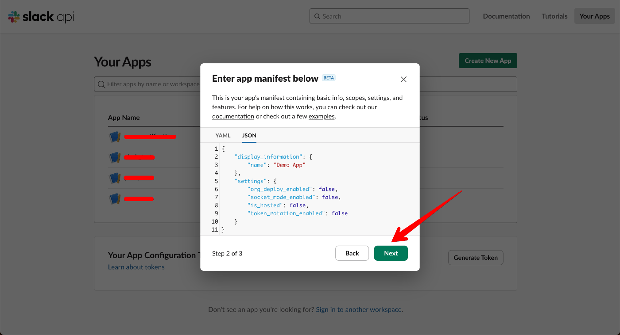Click line number 11 in editor gutter

(x=215, y=229)
